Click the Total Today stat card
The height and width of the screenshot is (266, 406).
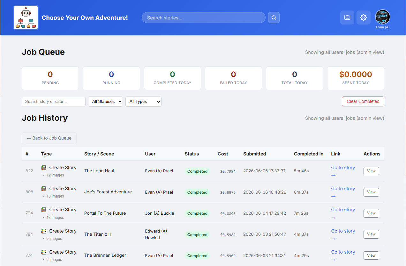[295, 78]
